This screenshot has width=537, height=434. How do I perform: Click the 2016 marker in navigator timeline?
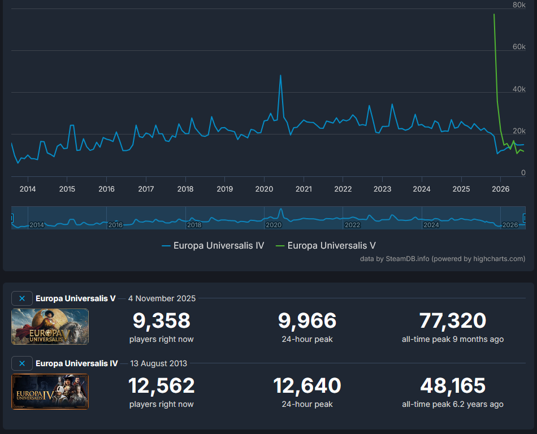point(115,225)
